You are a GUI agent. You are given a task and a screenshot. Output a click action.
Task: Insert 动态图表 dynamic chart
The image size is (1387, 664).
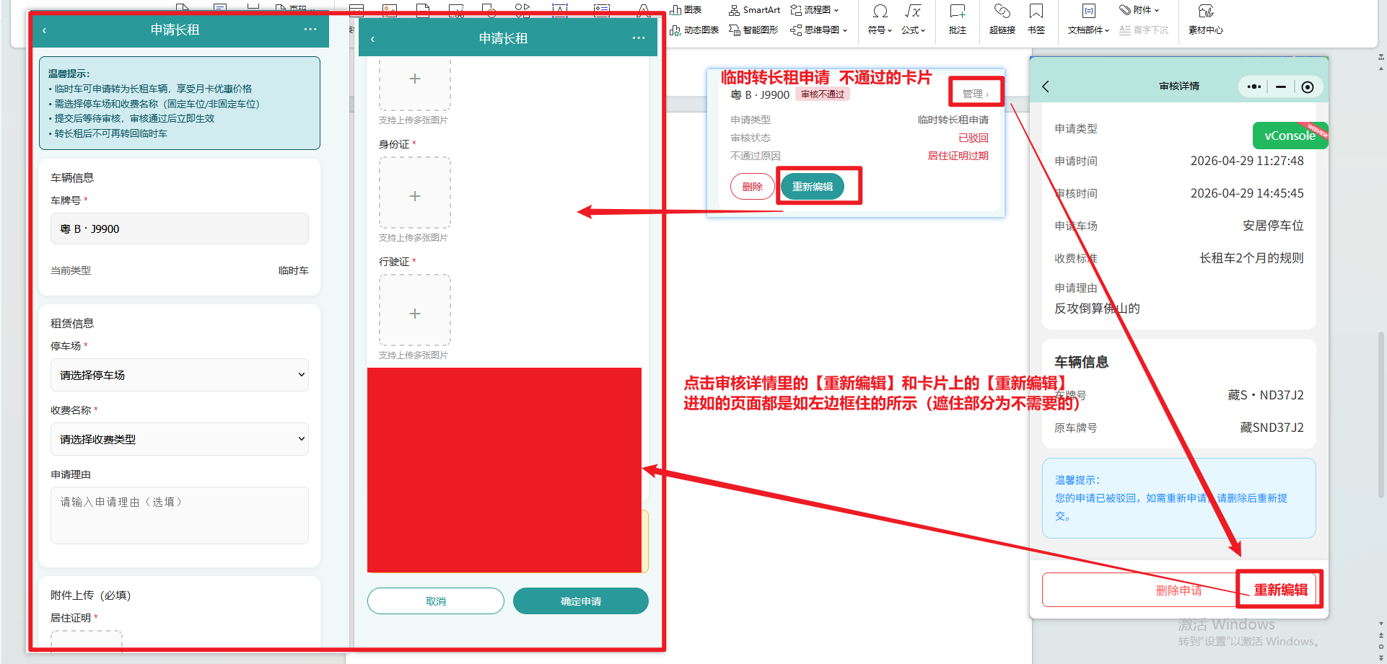coord(694,30)
